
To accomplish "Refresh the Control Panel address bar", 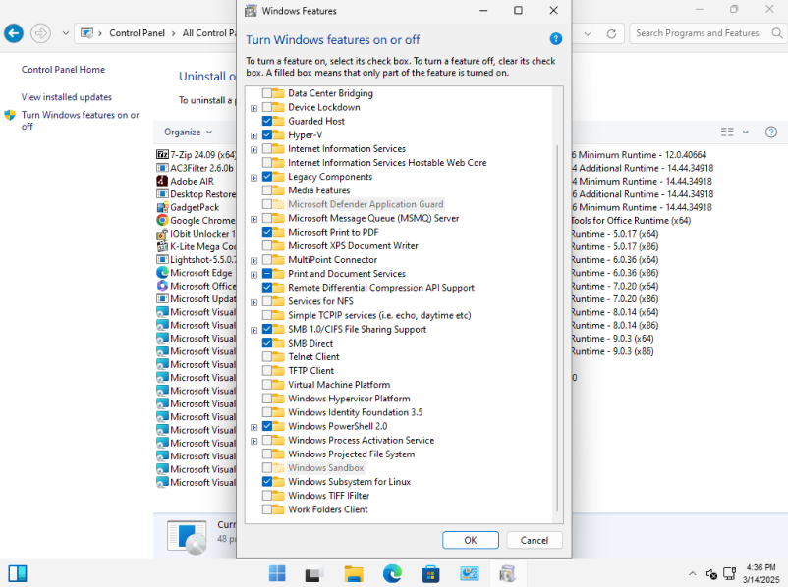I will coord(611,33).
